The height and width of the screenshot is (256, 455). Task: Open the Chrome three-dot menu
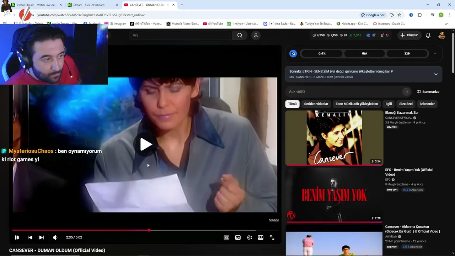[x=449, y=15]
